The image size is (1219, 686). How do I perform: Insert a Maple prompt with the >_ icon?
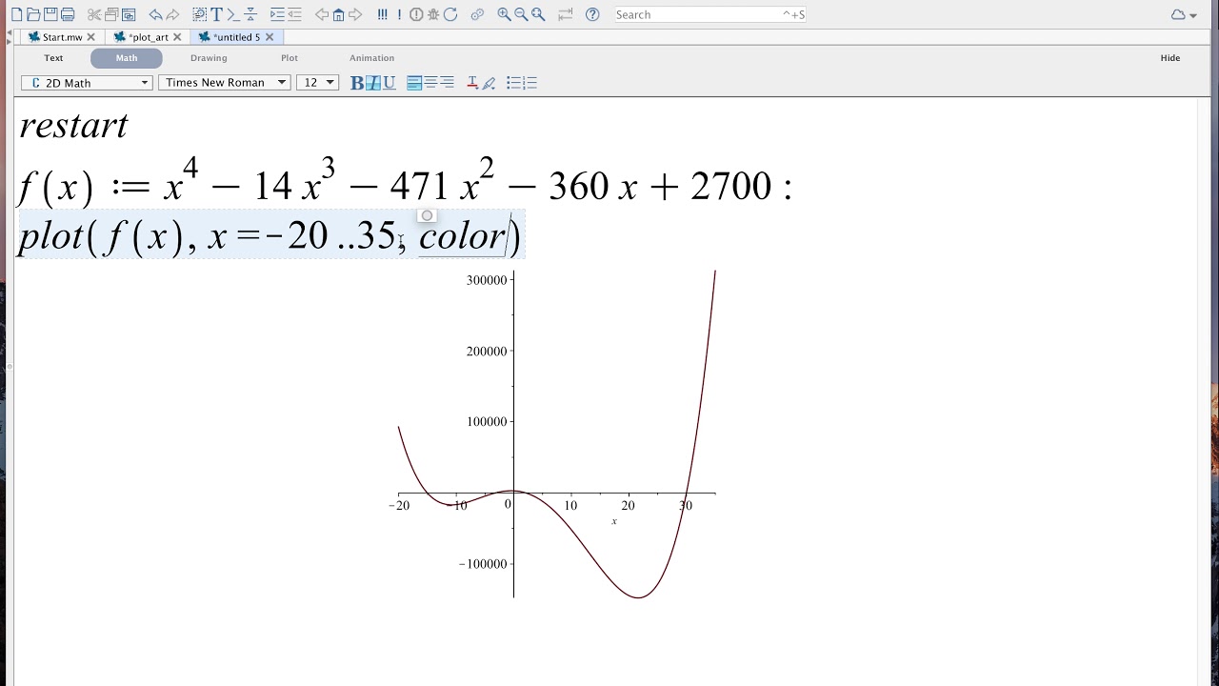[233, 14]
